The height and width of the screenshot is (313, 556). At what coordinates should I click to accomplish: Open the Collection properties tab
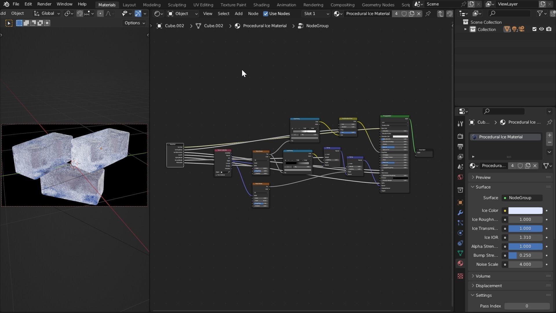[x=460, y=190]
